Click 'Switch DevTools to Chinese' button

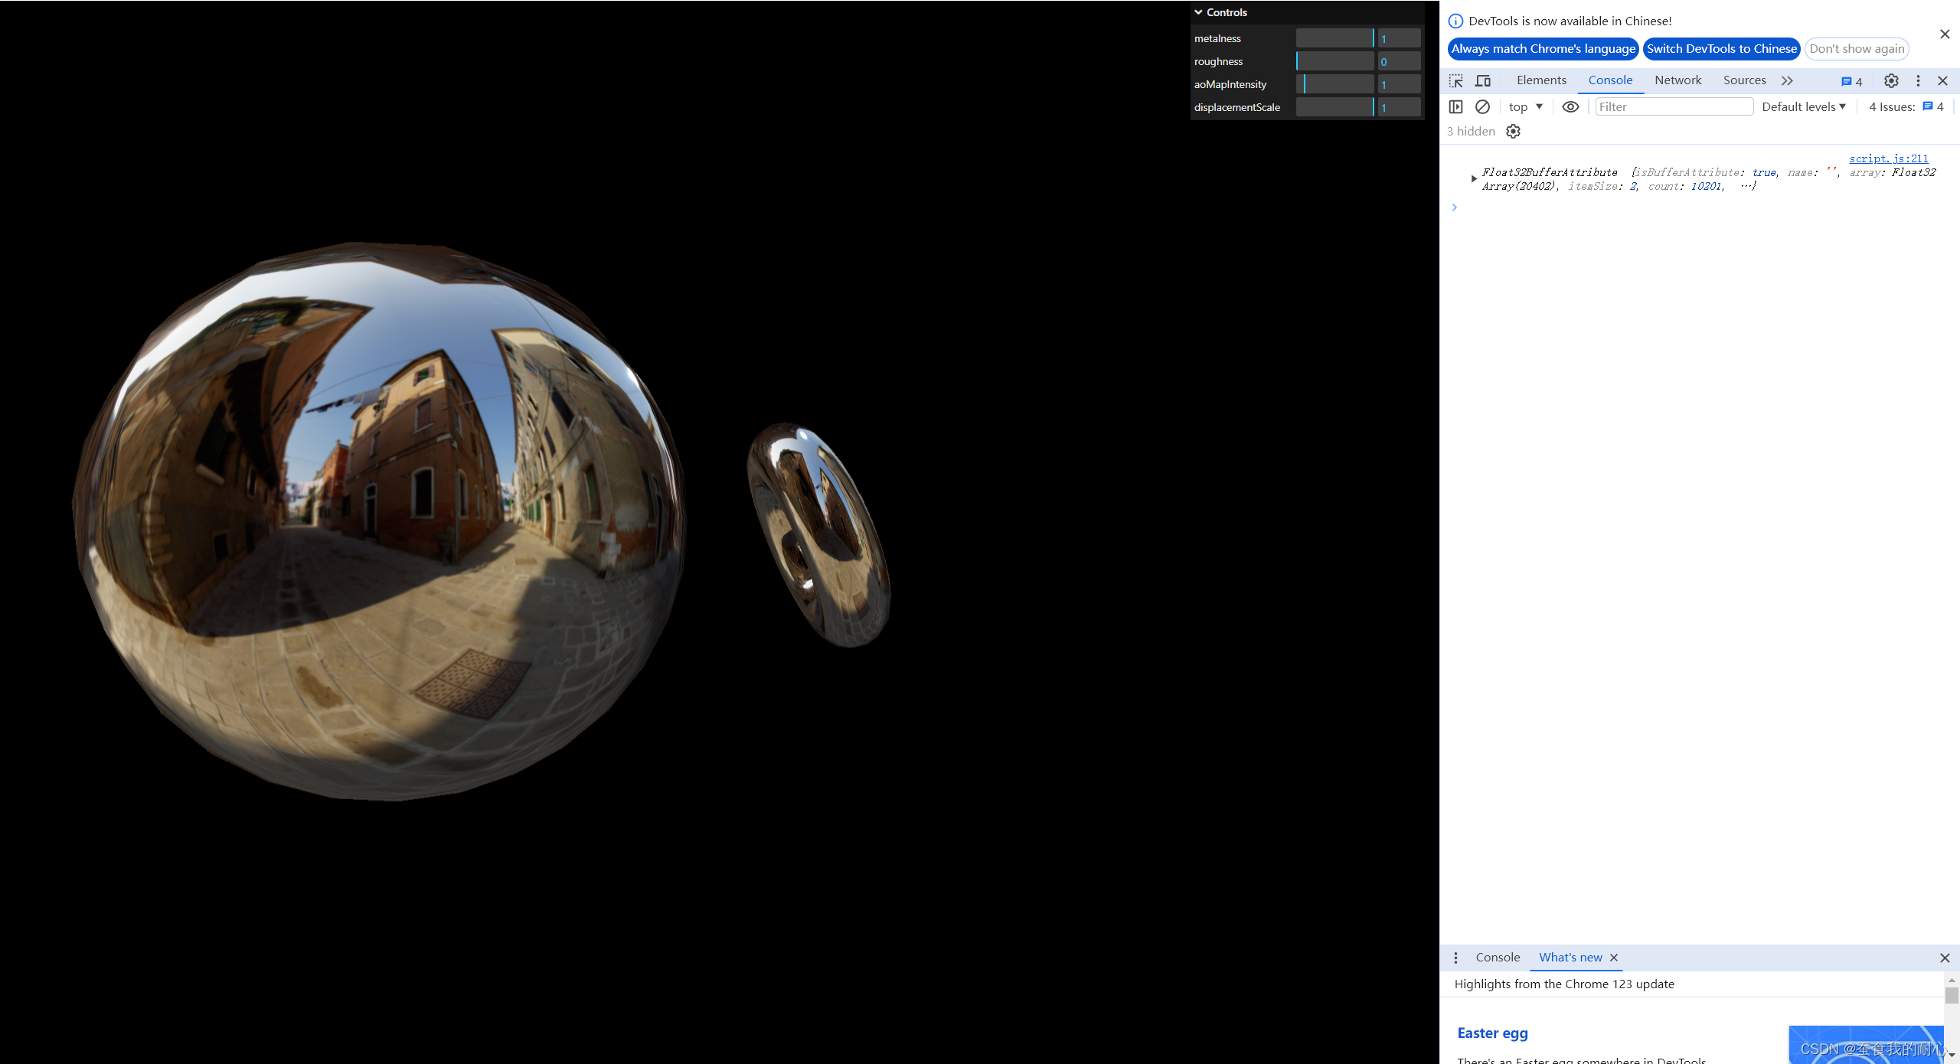click(x=1721, y=48)
